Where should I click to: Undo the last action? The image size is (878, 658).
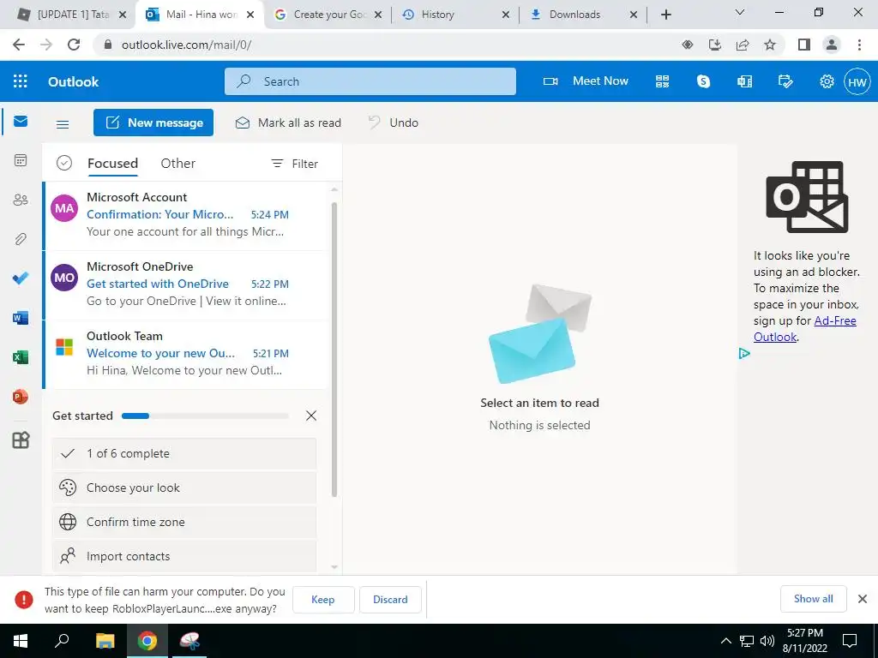pyautogui.click(x=393, y=123)
